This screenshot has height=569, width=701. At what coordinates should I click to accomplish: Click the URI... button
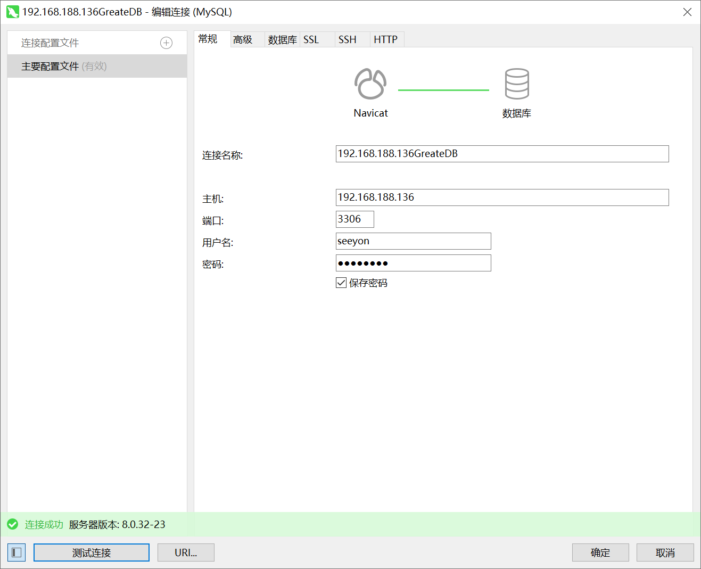click(x=186, y=552)
